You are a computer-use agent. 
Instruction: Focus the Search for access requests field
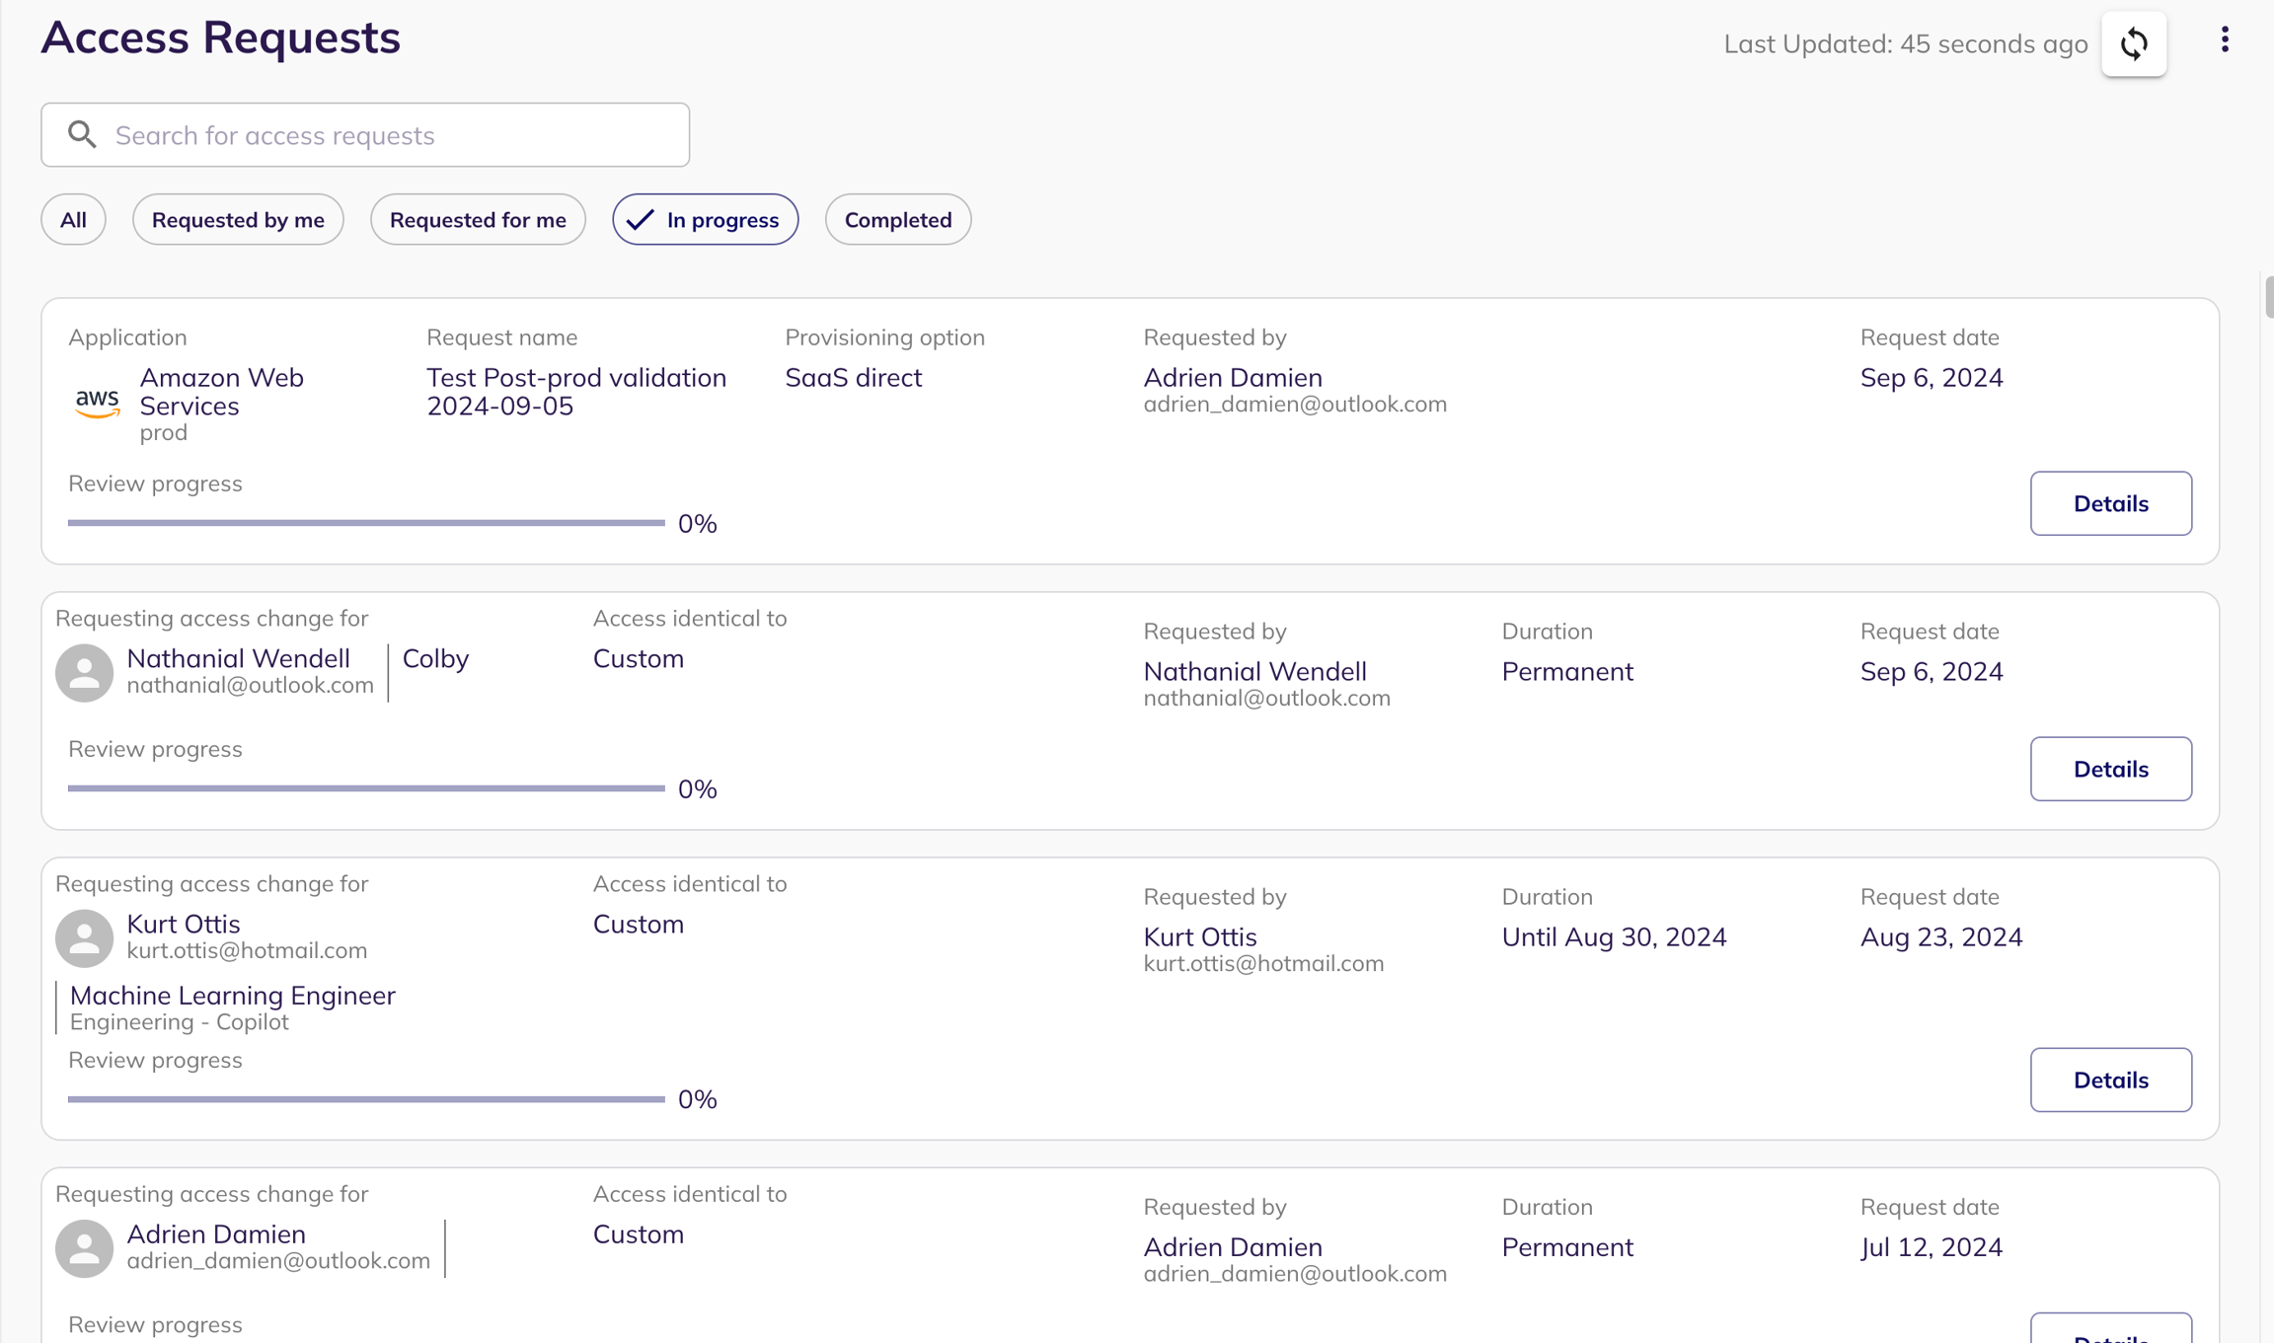pyautogui.click(x=395, y=135)
